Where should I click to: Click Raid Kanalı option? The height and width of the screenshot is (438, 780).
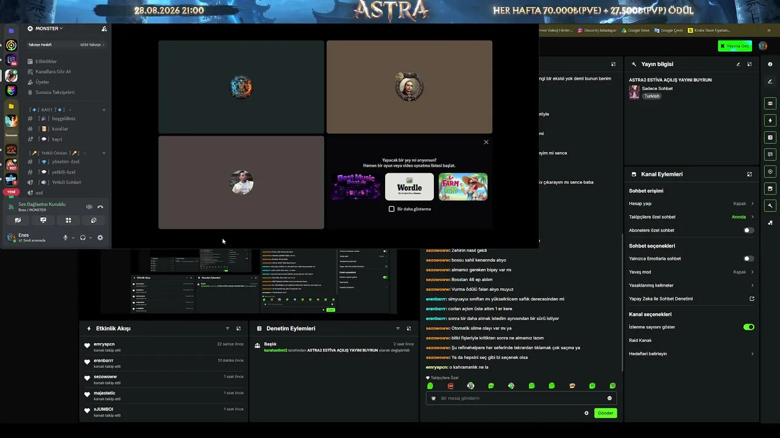(x=640, y=341)
